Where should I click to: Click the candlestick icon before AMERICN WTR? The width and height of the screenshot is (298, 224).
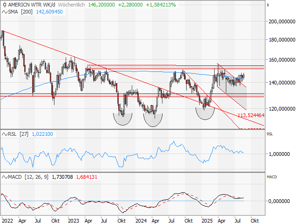(5, 5)
